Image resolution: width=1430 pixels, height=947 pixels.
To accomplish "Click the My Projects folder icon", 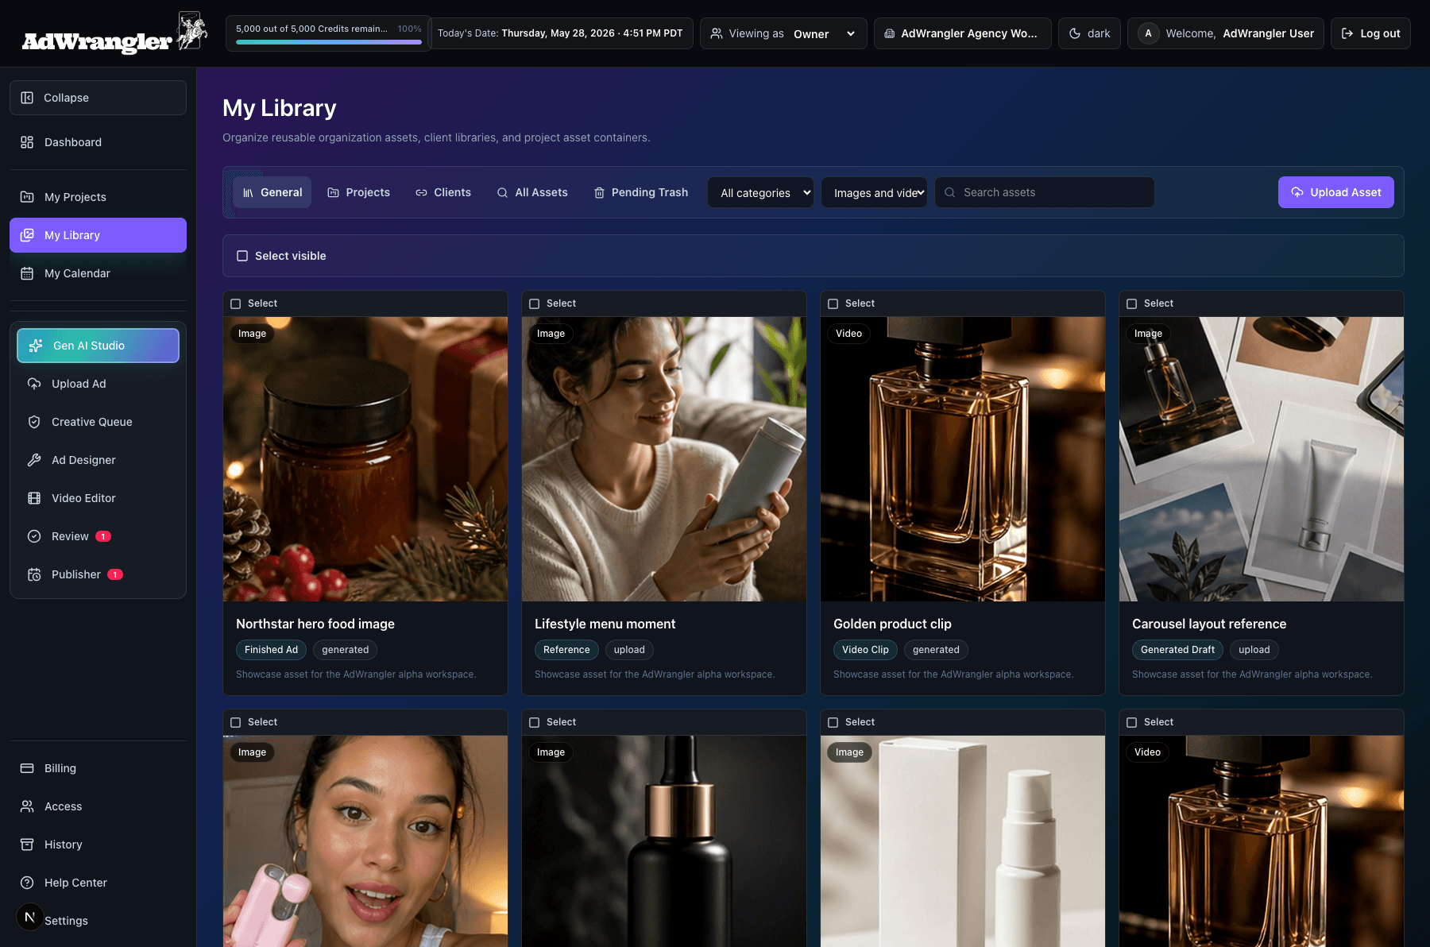I will point(27,197).
